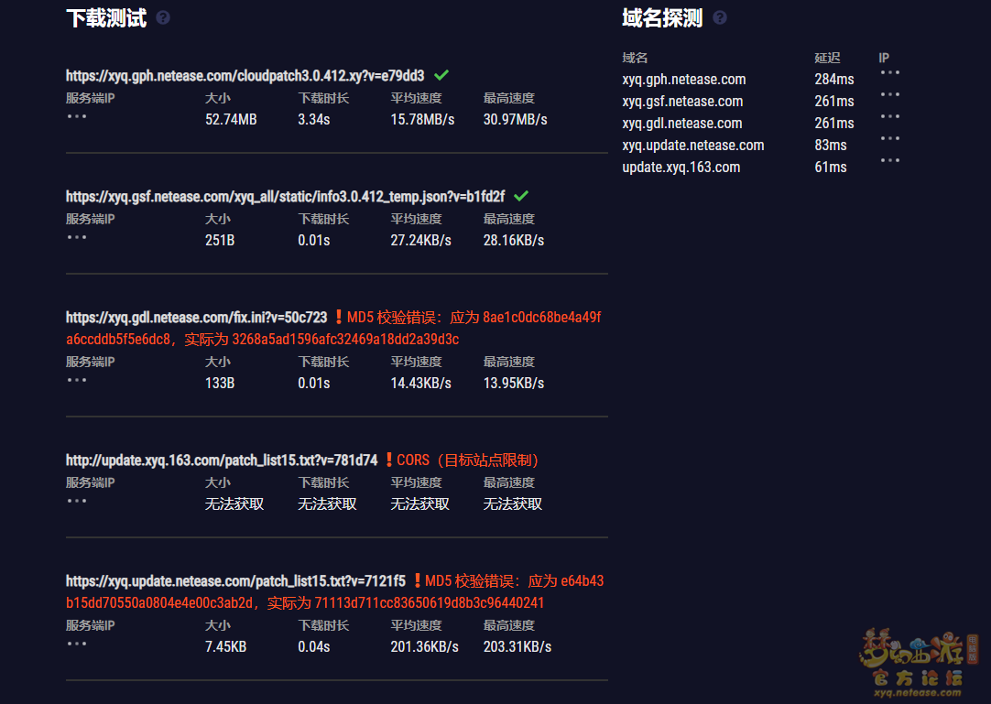Select xyq.gsf.netease.com in the domain probe list
The image size is (991, 704).
point(682,101)
